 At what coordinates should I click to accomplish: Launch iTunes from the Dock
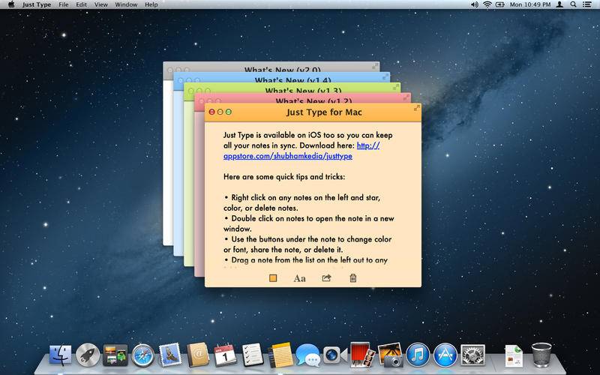click(x=418, y=355)
